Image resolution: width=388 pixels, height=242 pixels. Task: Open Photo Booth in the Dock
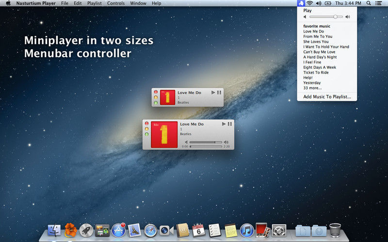[262, 230]
